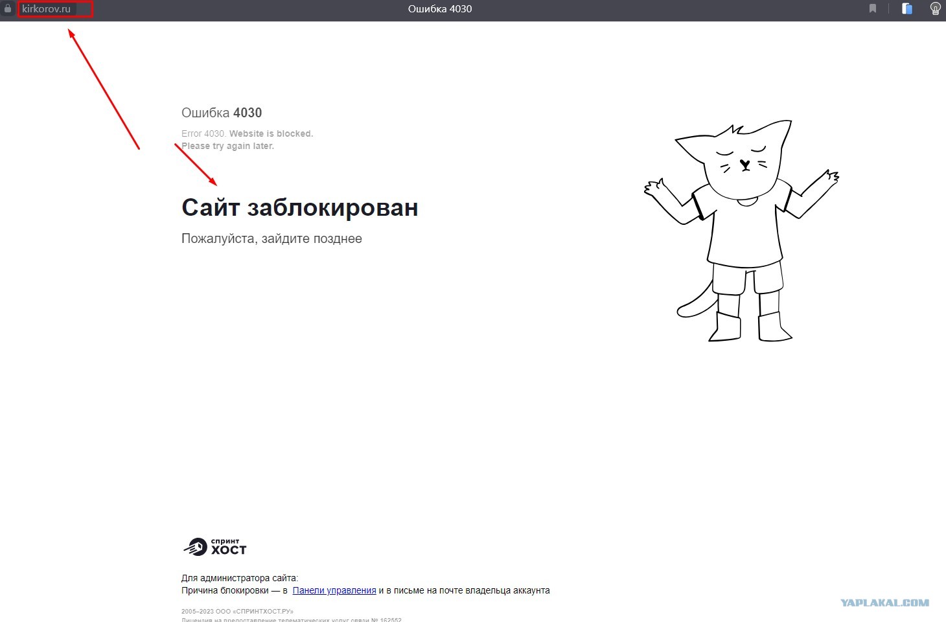Click the bookmark icon in the browser bar
The image size is (946, 622).
[x=873, y=8]
